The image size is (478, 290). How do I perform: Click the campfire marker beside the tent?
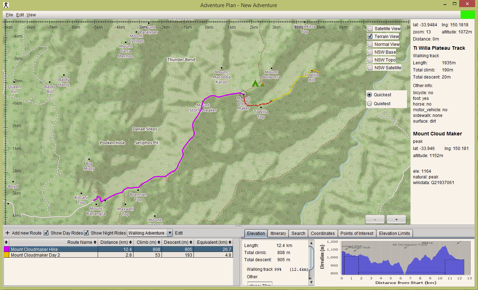click(262, 85)
